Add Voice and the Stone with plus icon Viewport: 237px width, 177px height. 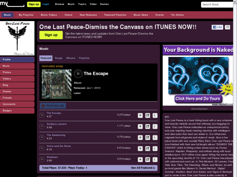(x=140, y=148)
